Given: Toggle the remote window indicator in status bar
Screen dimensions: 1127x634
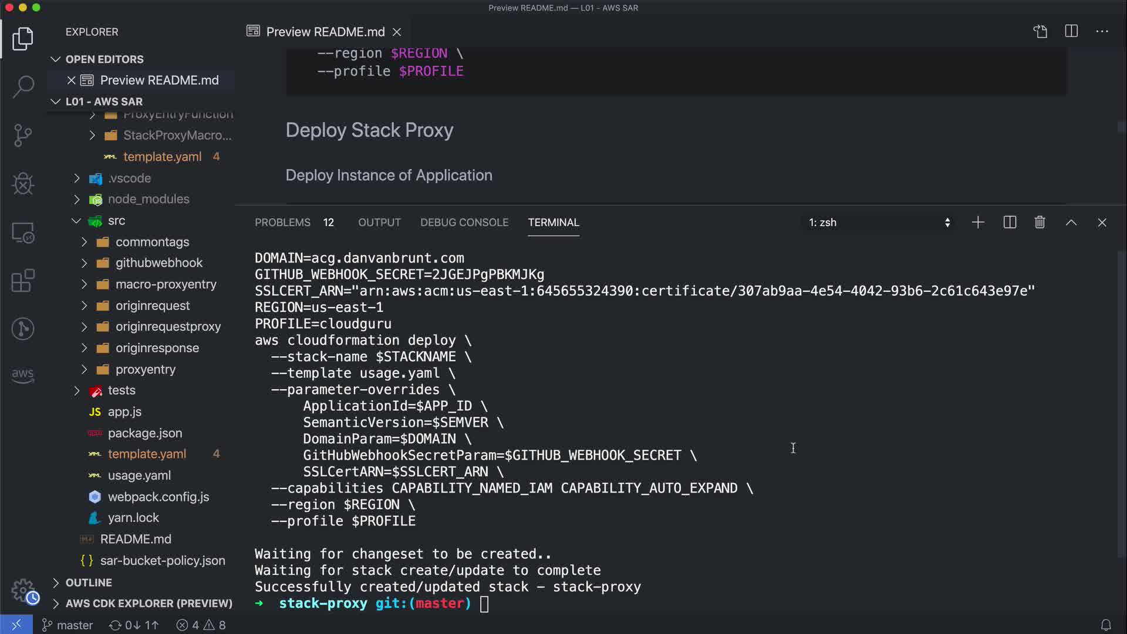Looking at the screenshot, I should click(x=16, y=625).
